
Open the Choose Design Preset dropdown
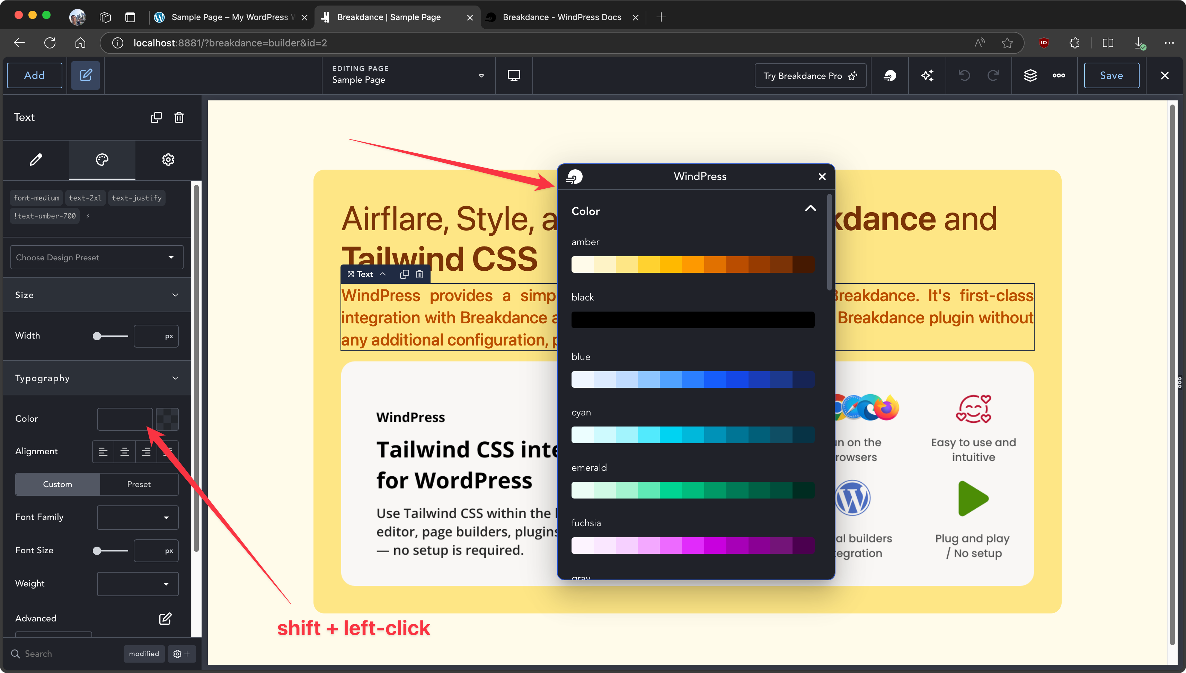point(97,258)
